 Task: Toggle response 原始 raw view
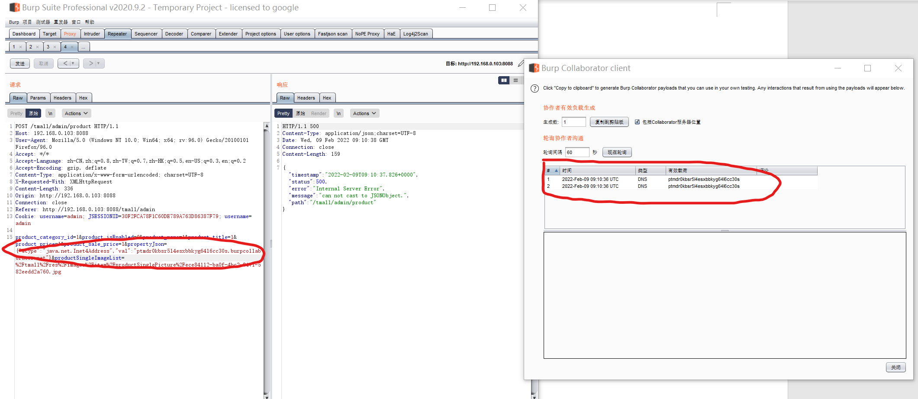coord(300,113)
